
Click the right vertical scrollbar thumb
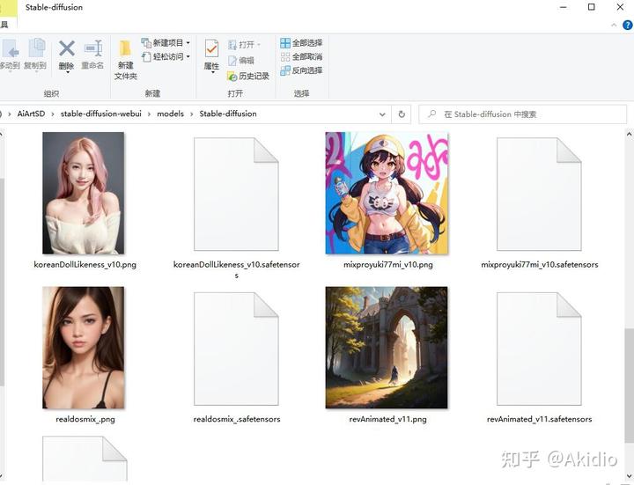tap(629, 387)
